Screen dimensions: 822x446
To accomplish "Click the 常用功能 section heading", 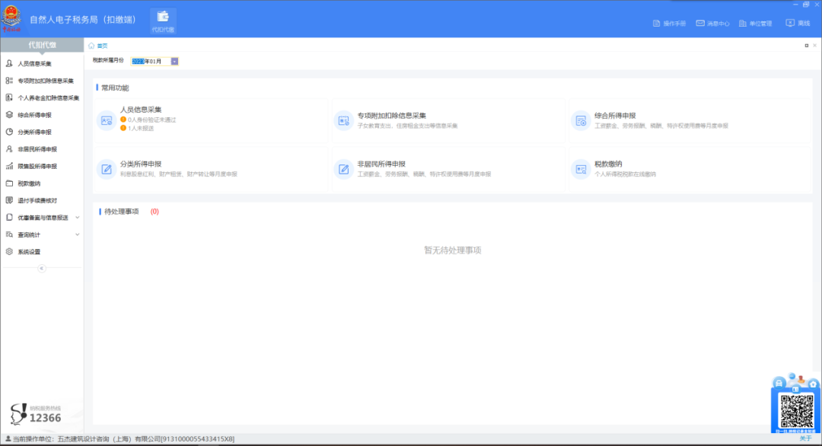I will (115, 88).
